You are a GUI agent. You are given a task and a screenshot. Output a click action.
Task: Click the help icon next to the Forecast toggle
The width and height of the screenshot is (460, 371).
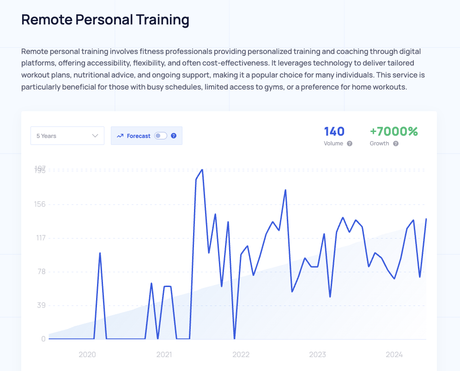pos(174,135)
